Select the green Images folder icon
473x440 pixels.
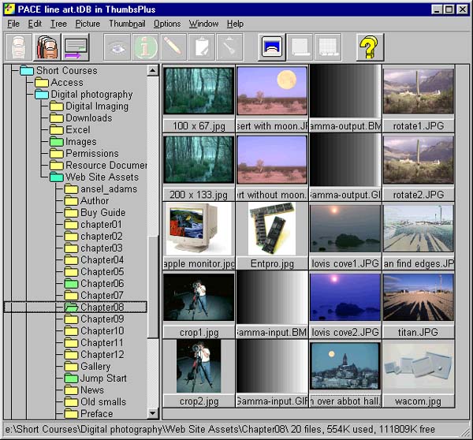[57, 141]
